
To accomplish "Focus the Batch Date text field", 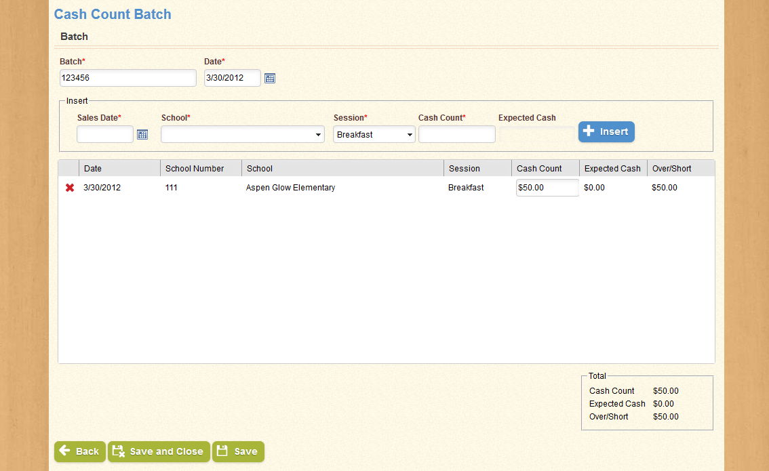I will pyautogui.click(x=232, y=78).
